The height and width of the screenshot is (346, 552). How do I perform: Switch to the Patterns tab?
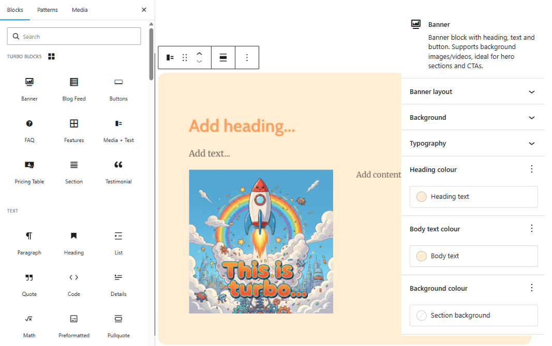coord(48,10)
